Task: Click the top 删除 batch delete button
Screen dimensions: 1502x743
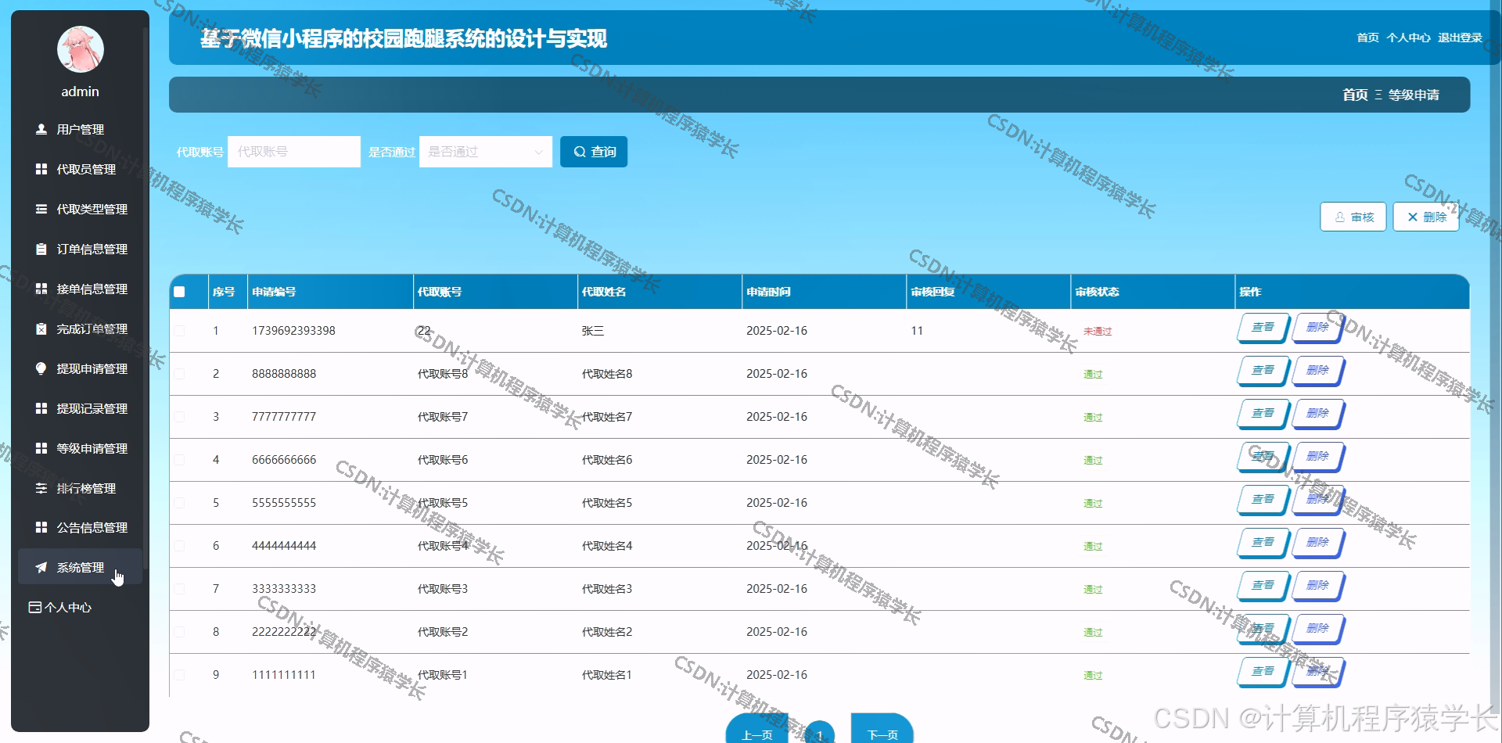Action: (x=1426, y=217)
